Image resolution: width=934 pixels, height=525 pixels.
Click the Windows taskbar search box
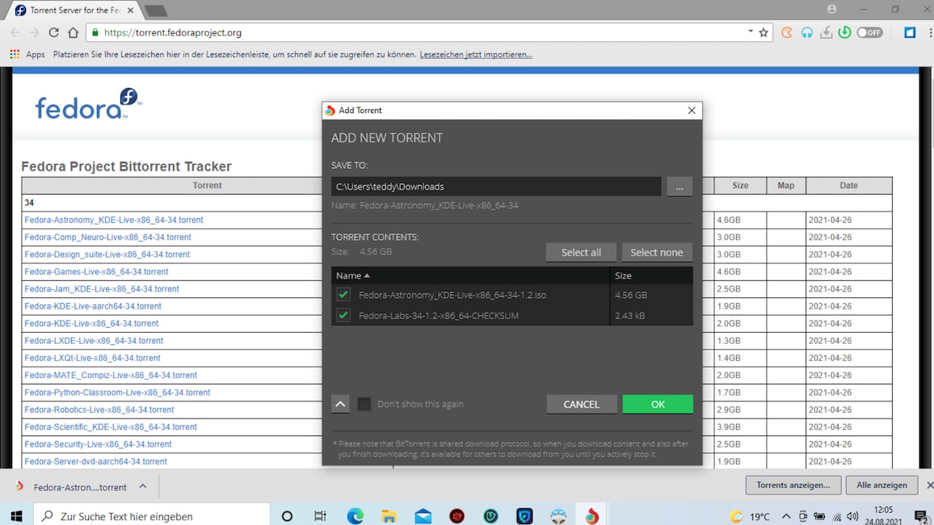pyautogui.click(x=152, y=516)
